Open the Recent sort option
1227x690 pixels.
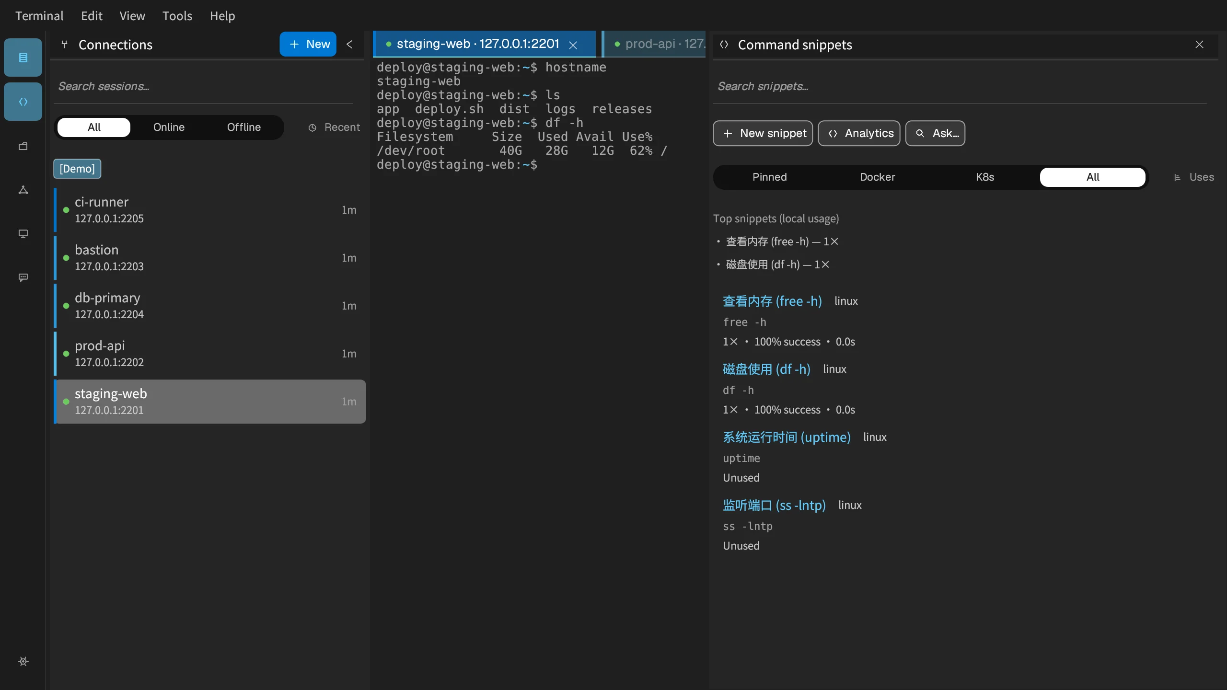click(x=334, y=127)
